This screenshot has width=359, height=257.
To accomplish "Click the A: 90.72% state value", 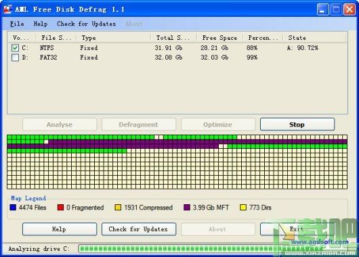I will pyautogui.click(x=303, y=48).
